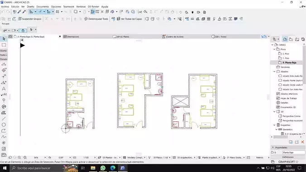The image size is (306, 172).
Task: Toggle the Guide Lines button in toolbar
Action: 31,12
